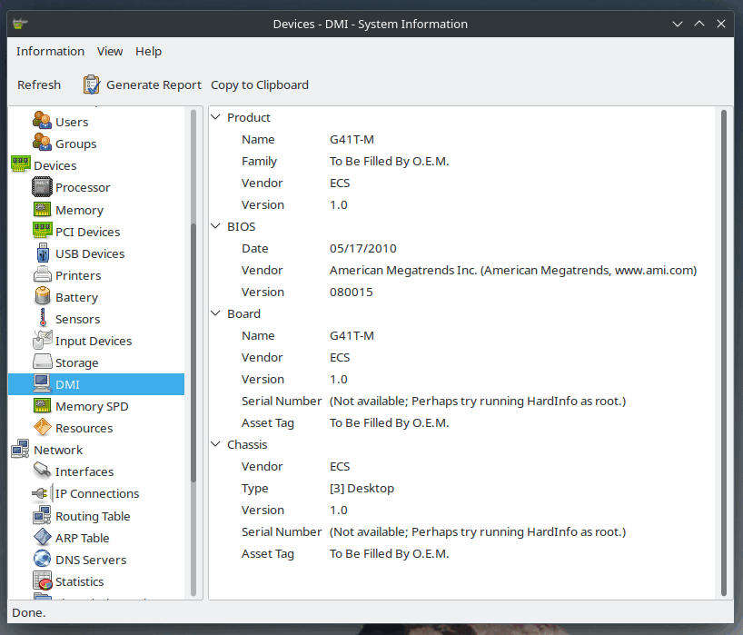Select the Memory SPD icon
The image size is (743, 635).
coord(42,406)
